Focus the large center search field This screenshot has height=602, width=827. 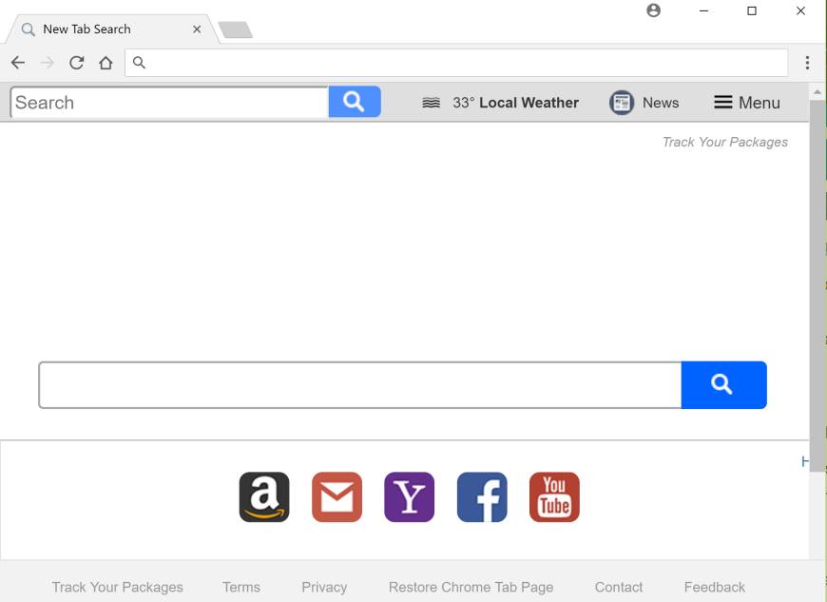coord(360,385)
